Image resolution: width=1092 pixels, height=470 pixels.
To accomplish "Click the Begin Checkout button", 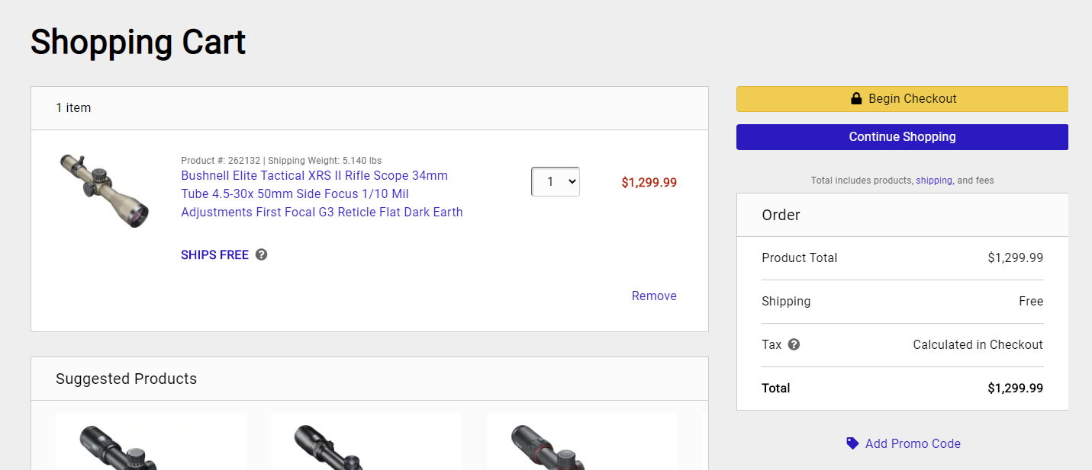I will [902, 99].
